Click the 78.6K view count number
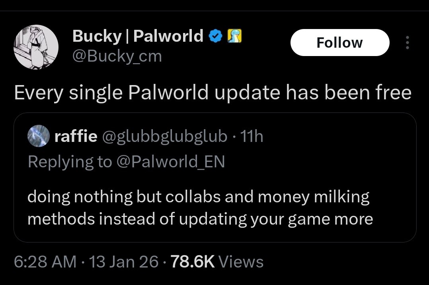 192,262
